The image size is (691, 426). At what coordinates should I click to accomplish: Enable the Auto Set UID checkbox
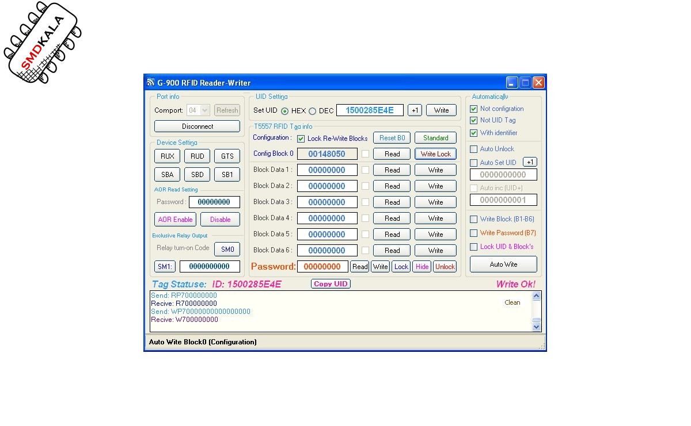click(473, 163)
